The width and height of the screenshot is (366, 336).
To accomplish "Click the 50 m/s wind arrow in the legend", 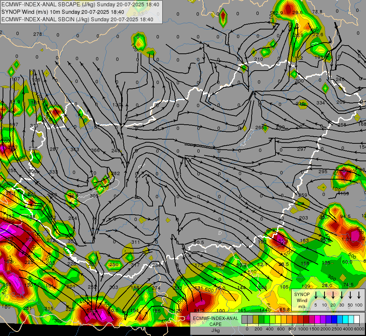I will click(350, 295).
